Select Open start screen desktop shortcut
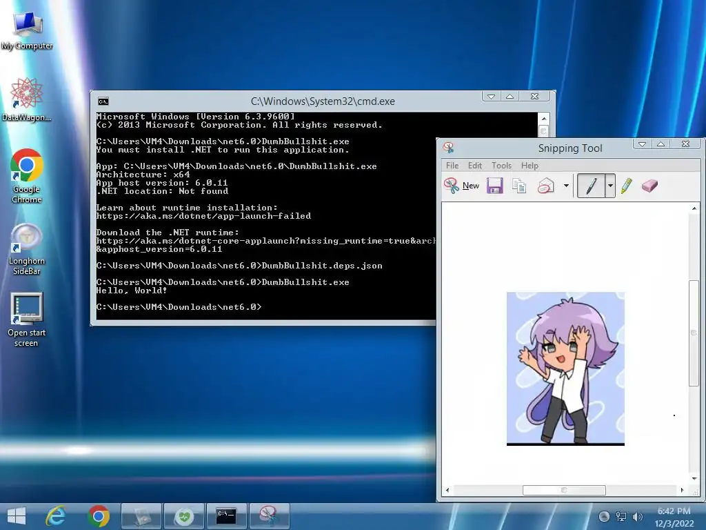706x530 pixels. (x=27, y=320)
